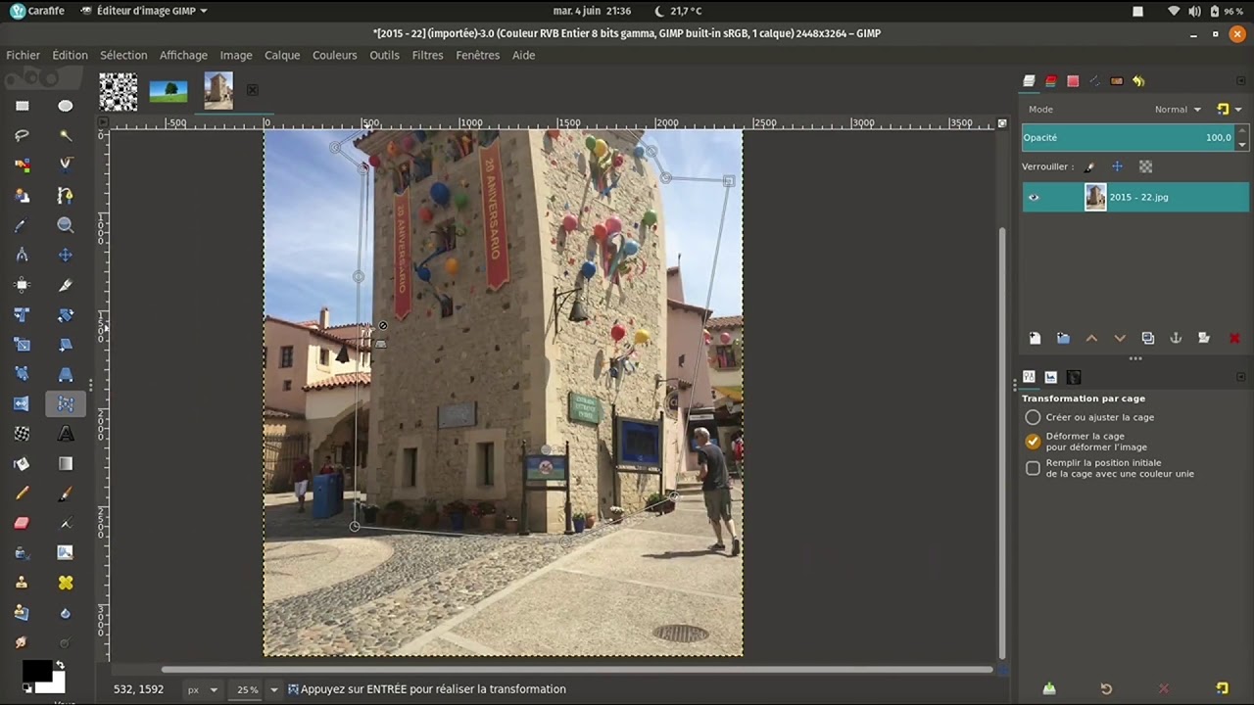Toggle lock alpha channel checkerboard icon
The width and height of the screenshot is (1254, 705).
pos(1145,166)
